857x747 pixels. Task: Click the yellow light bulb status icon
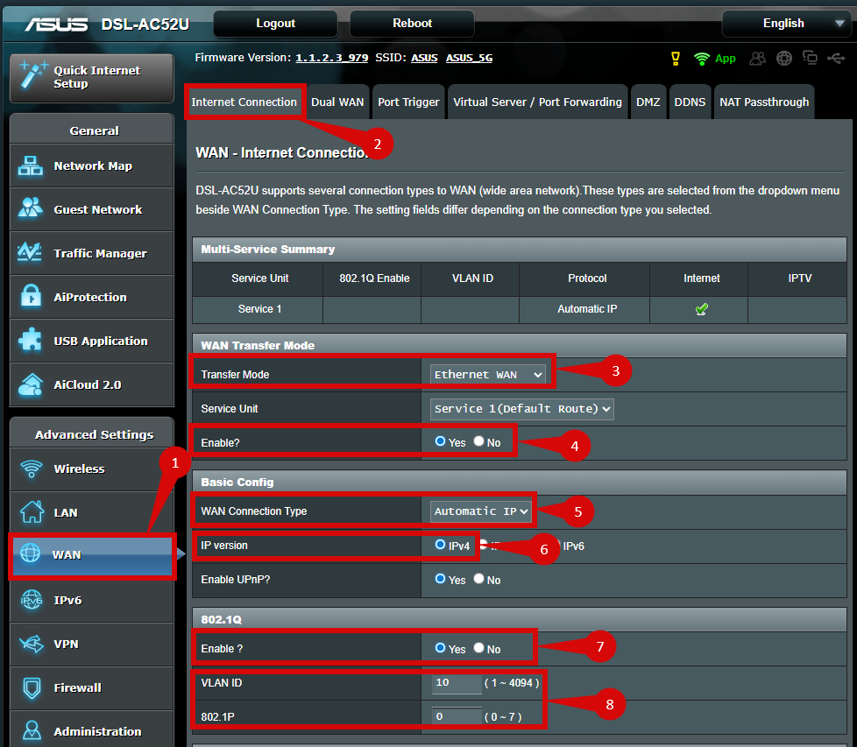coord(675,59)
